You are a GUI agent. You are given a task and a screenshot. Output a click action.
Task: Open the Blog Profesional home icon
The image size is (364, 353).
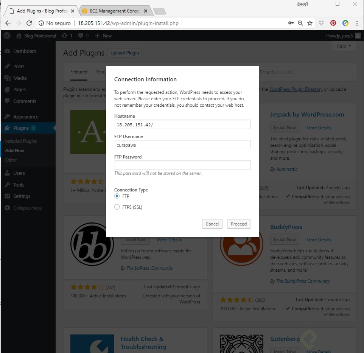[19, 36]
